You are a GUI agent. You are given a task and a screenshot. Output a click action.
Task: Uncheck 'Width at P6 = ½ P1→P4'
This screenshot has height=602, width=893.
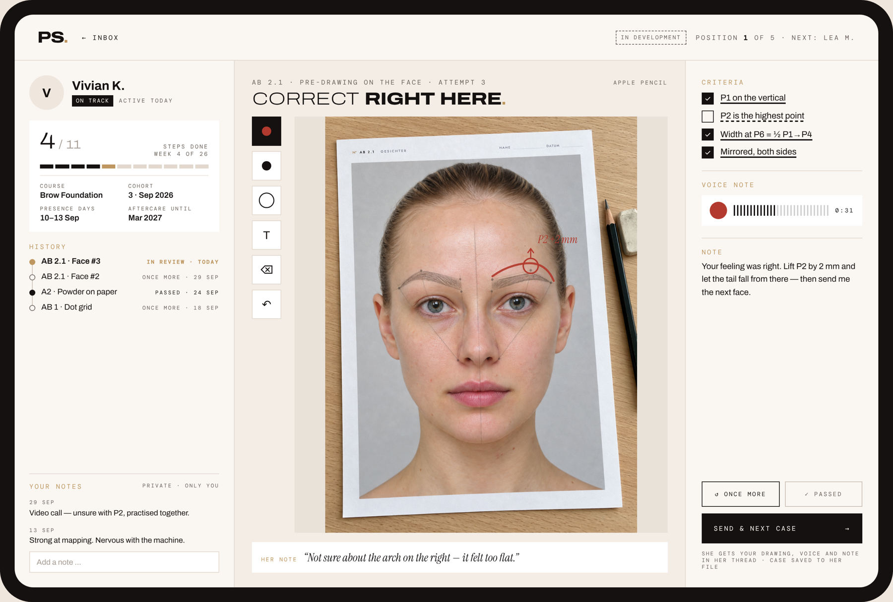tap(707, 134)
